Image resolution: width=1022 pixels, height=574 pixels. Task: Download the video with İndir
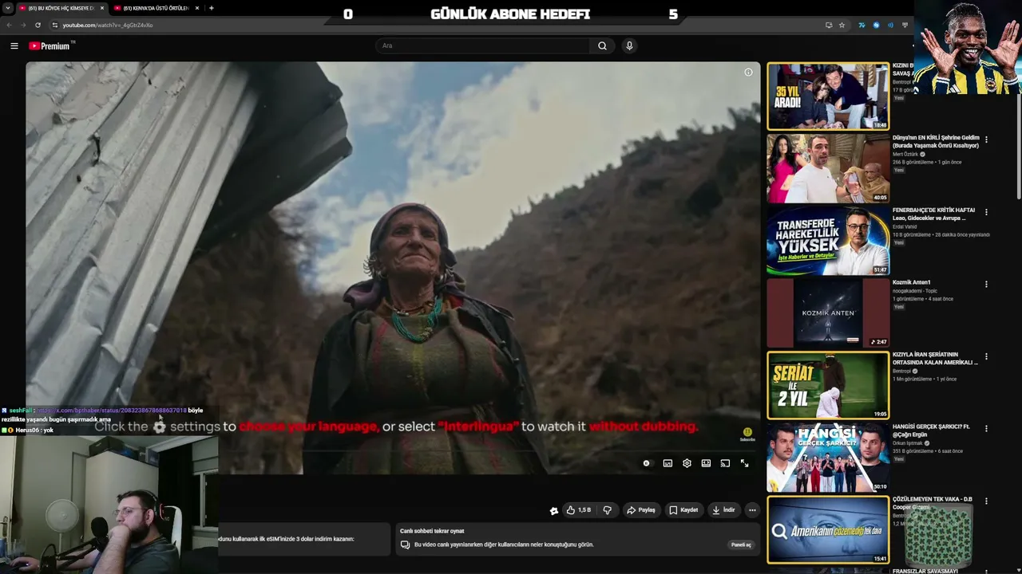[x=724, y=510]
